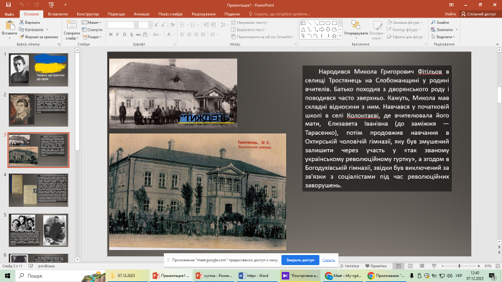Expand the Розділ section dropdown
The height and width of the screenshot is (282, 502).
point(92,37)
